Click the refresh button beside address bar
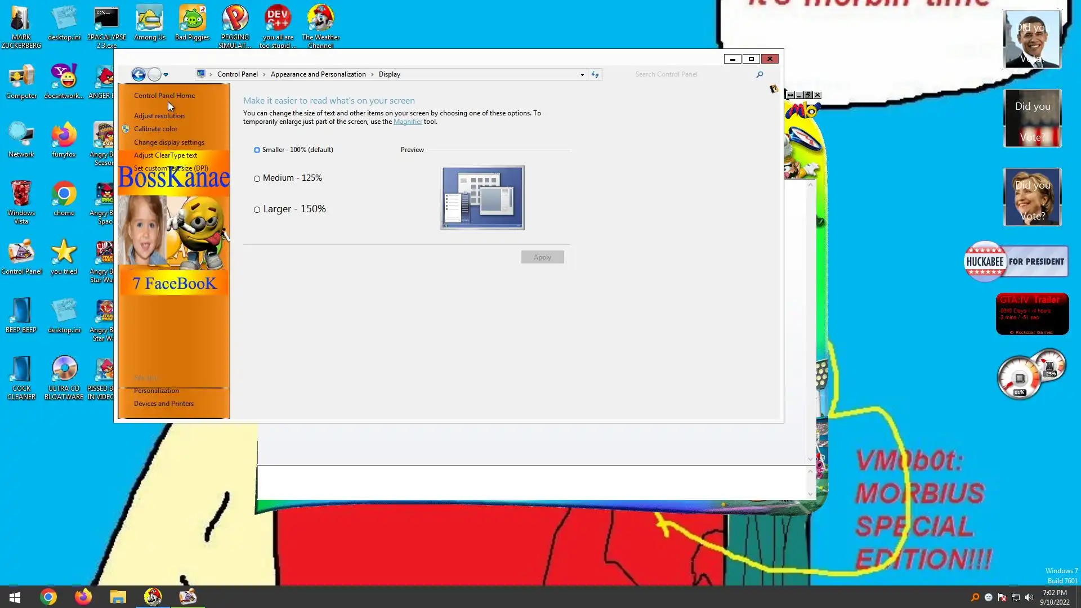 point(595,74)
